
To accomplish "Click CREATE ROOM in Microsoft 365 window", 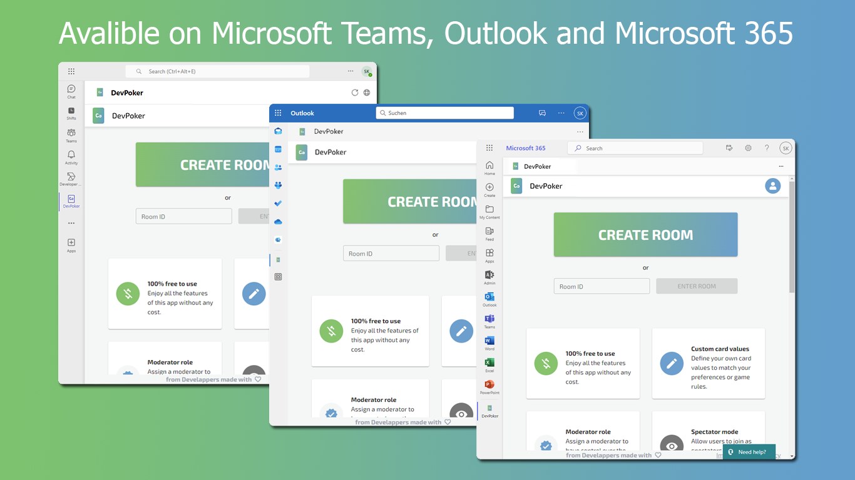I will coord(645,235).
